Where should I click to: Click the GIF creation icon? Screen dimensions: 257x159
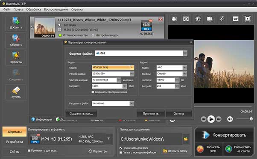236,19
